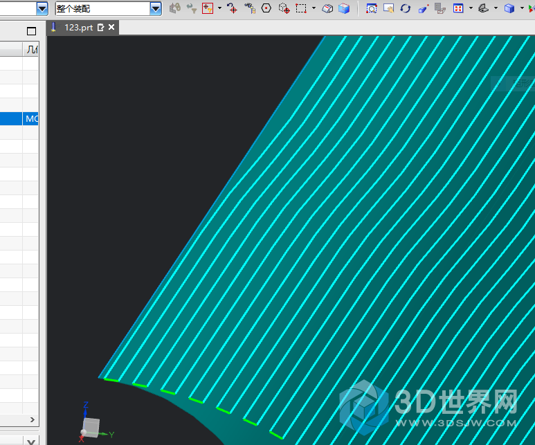
Task: Pop out the 123.prt tab window
Action: 100,28
